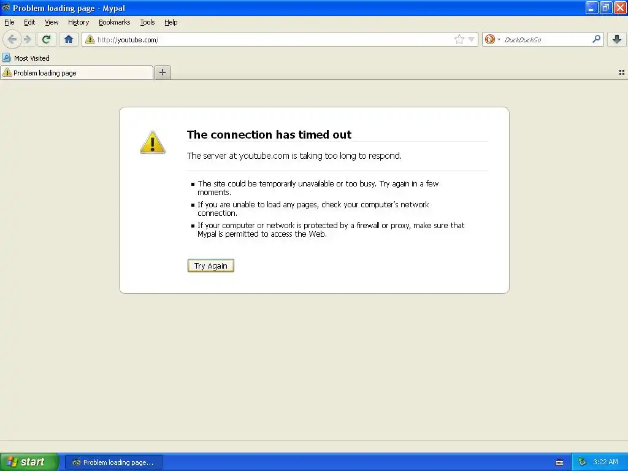Screen dimensions: 628x471
Task: Open the Edit menu
Action: click(29, 22)
